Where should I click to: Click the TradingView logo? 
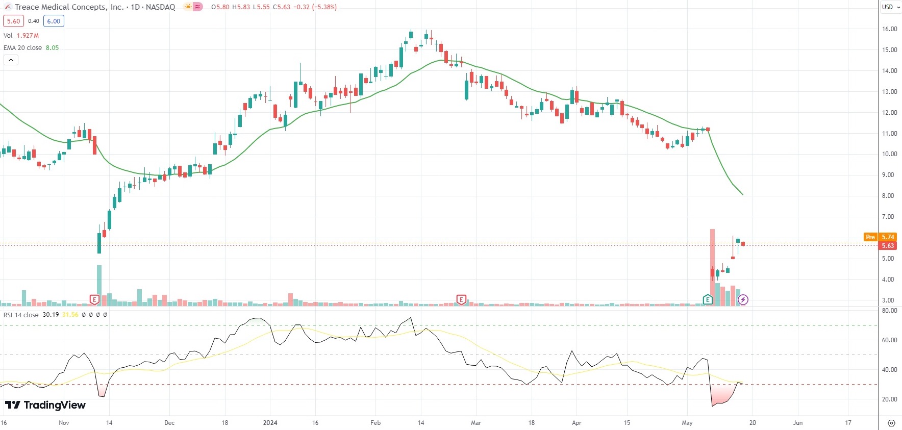[45, 405]
